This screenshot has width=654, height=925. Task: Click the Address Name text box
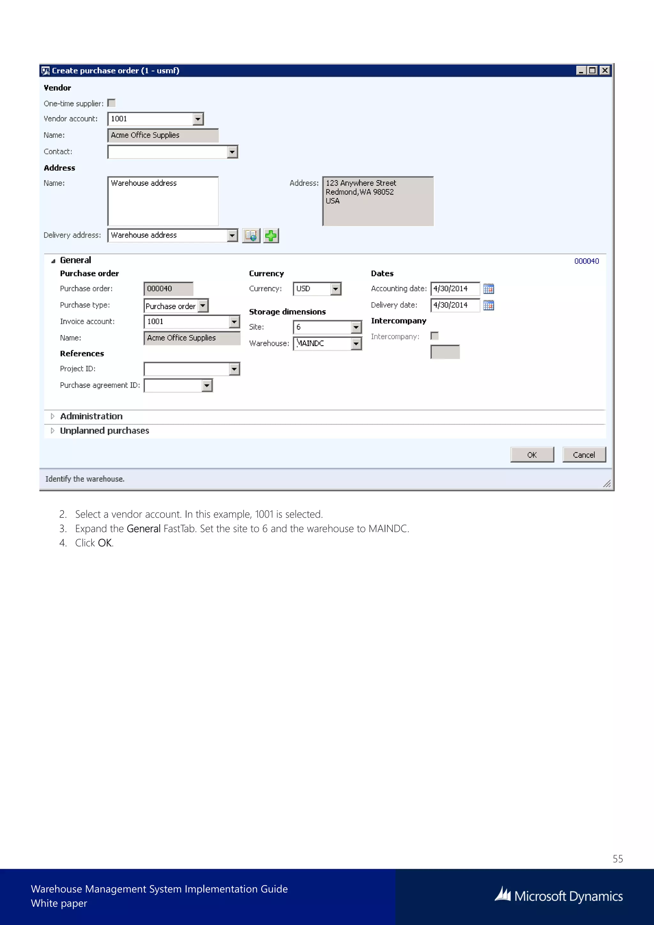click(x=163, y=201)
